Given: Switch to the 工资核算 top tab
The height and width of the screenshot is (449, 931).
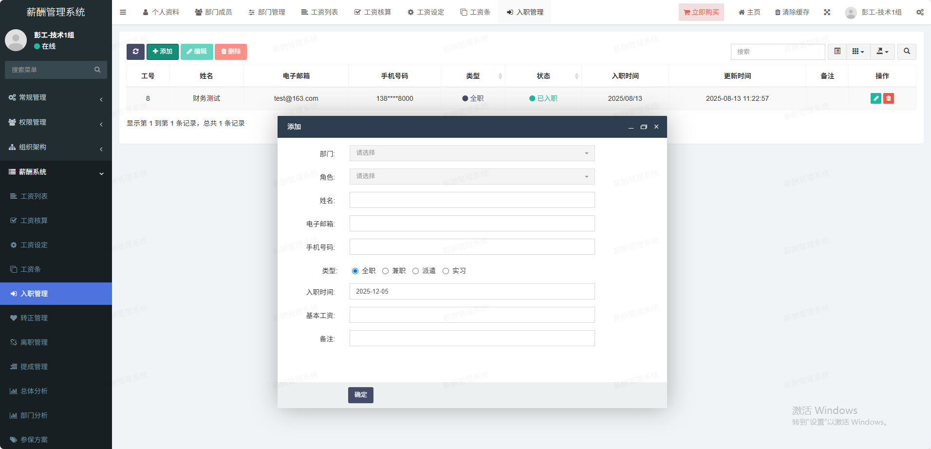Looking at the screenshot, I should (372, 12).
